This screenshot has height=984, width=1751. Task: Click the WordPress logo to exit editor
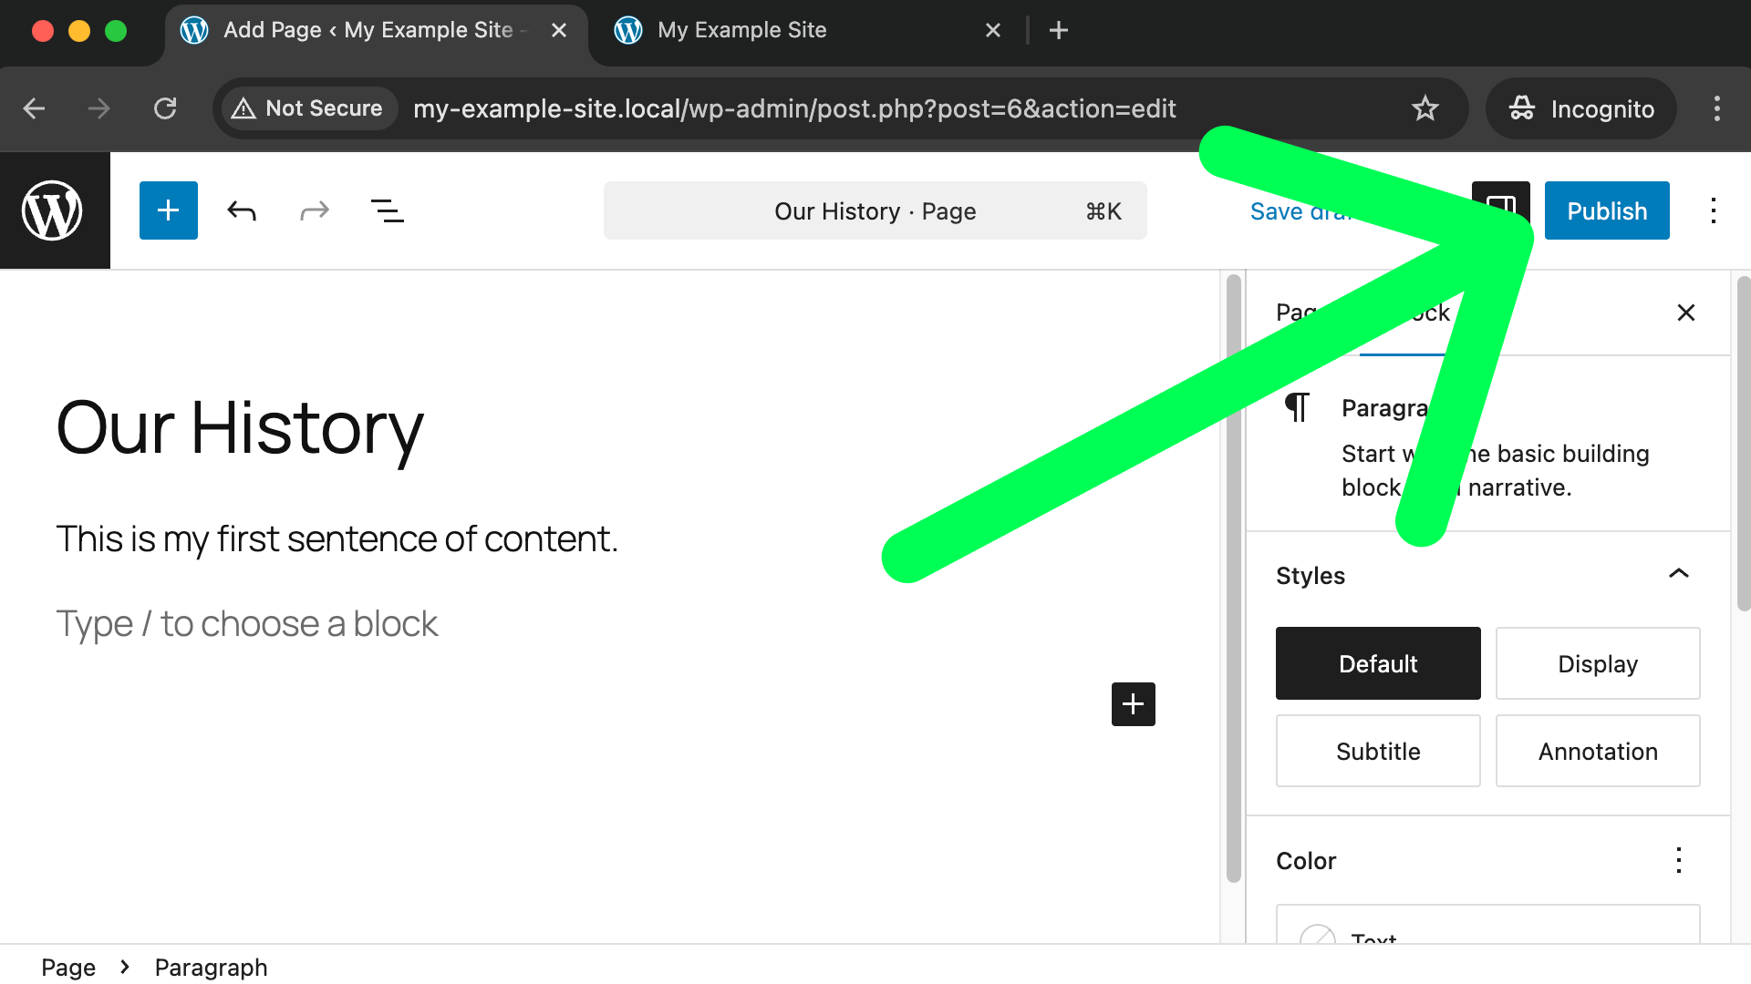(53, 210)
